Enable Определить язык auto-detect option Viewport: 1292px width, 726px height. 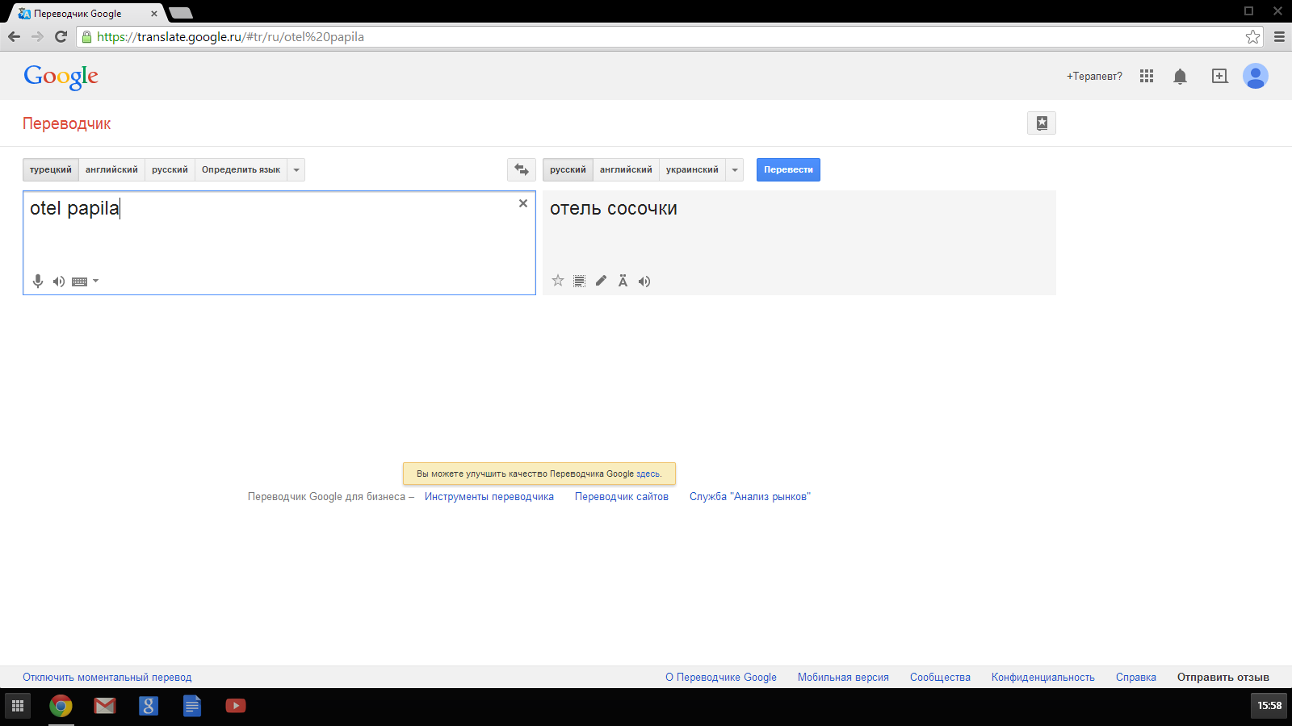point(241,169)
